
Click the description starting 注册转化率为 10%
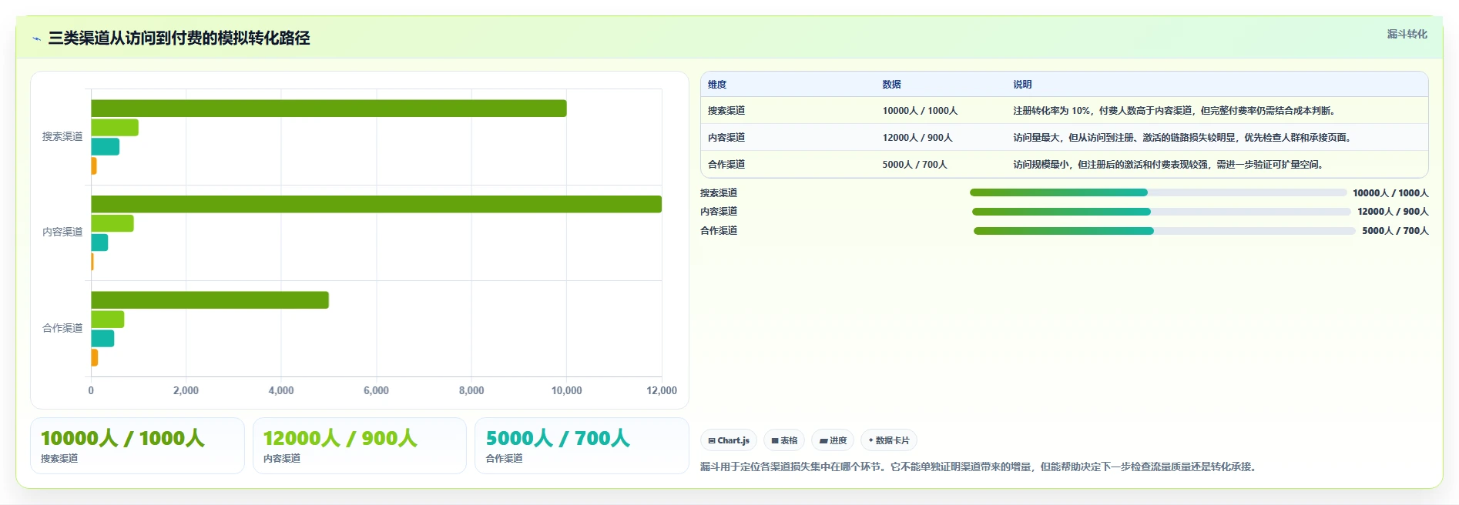[x=1176, y=111]
